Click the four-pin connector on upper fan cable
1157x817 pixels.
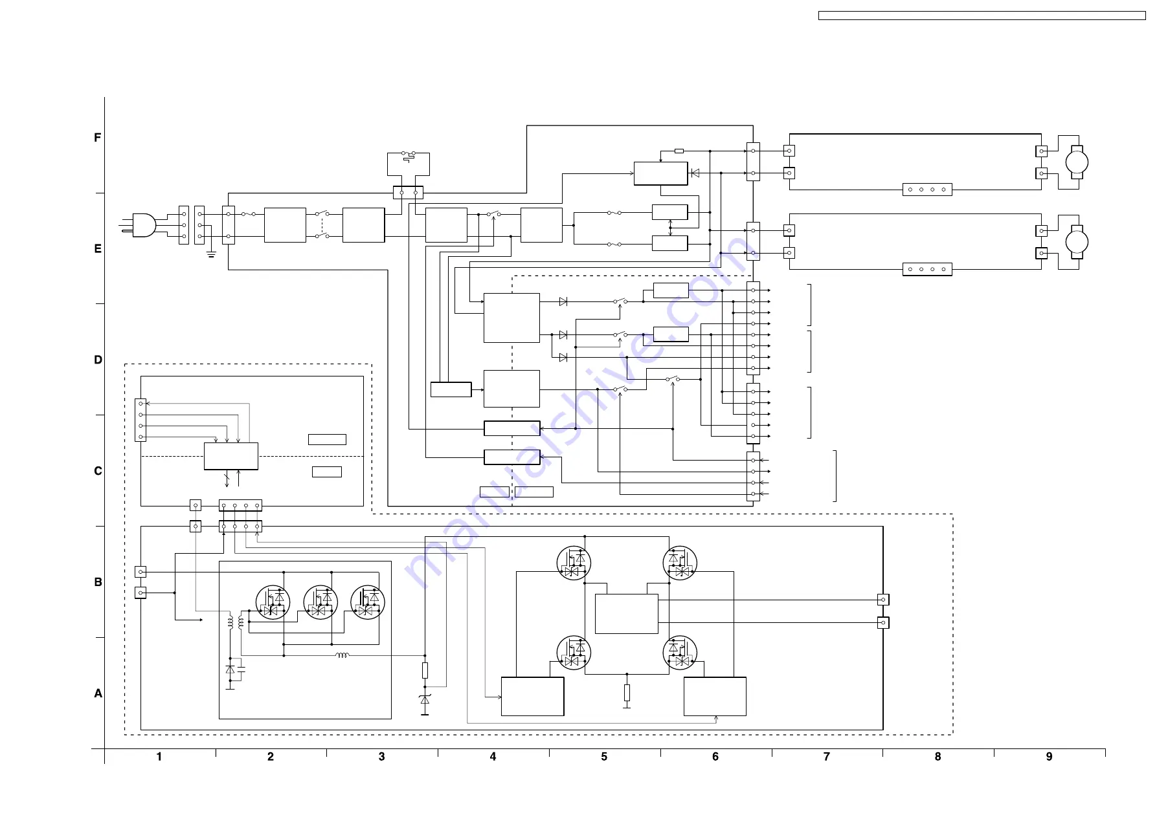[x=927, y=190]
